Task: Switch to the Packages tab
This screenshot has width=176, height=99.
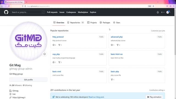Action: point(105,23)
